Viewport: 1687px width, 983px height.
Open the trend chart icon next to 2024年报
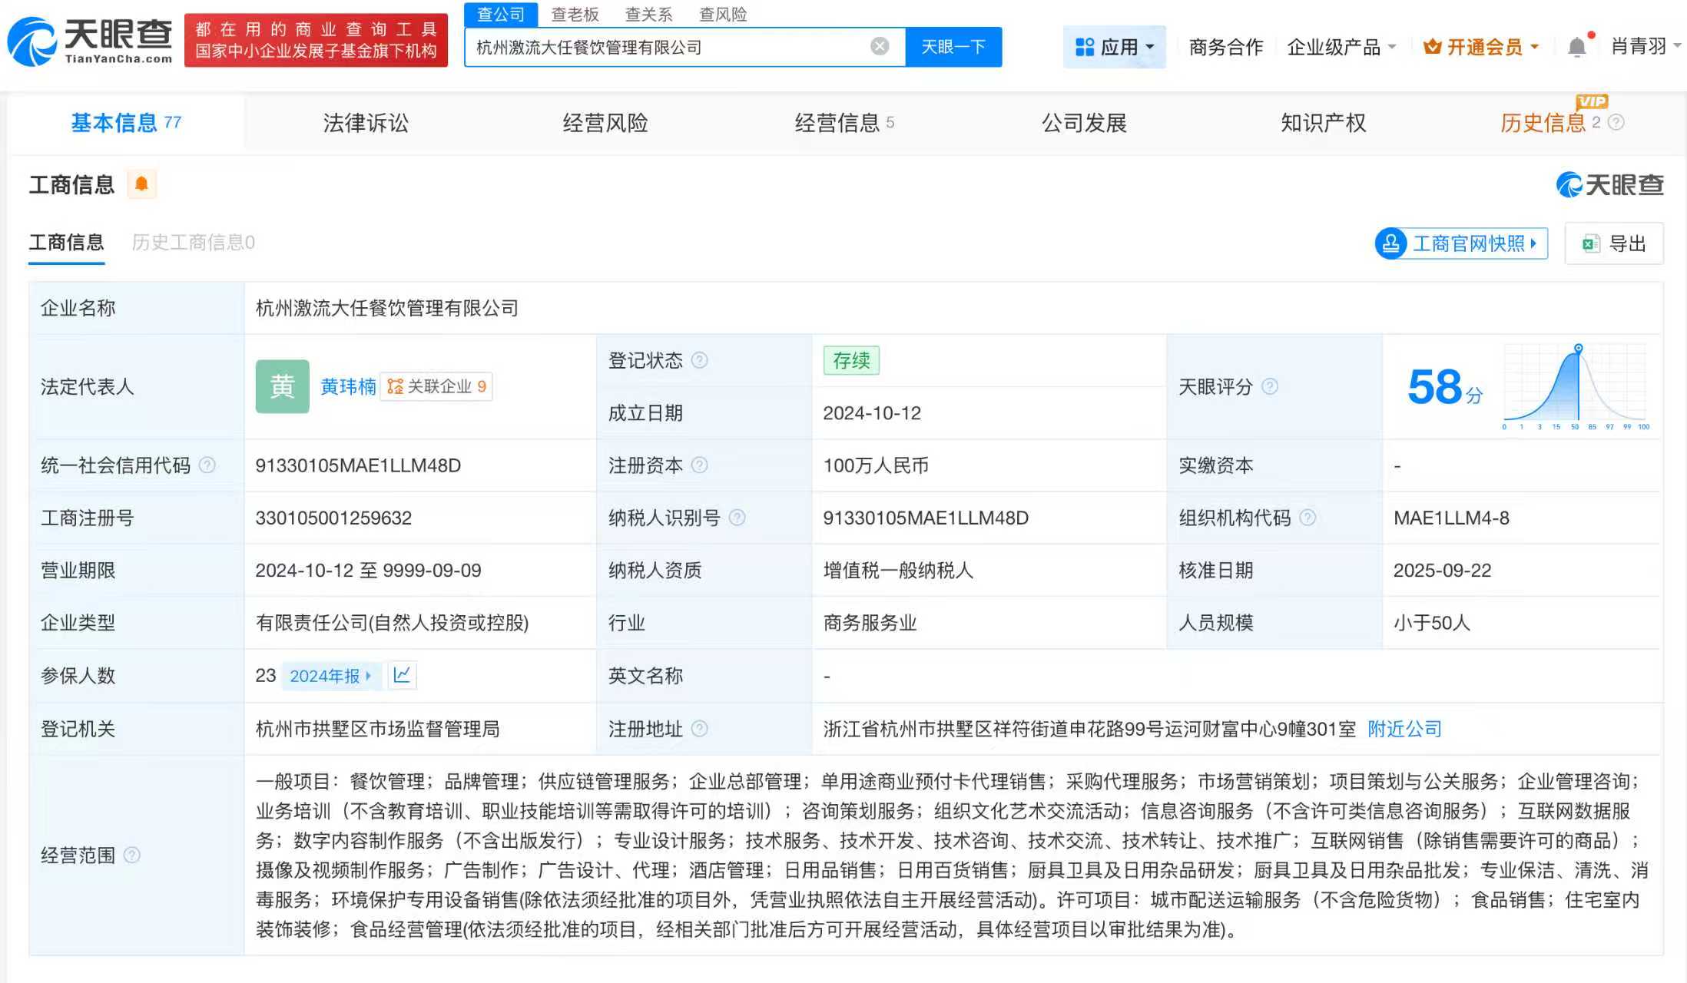(x=402, y=675)
